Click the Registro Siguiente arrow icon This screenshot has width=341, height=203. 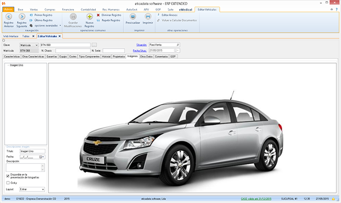pos(22,18)
